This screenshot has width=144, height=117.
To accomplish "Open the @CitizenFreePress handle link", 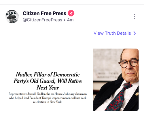I will [42, 20].
